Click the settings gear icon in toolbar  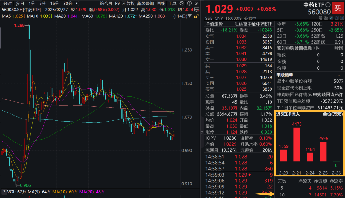181,4
